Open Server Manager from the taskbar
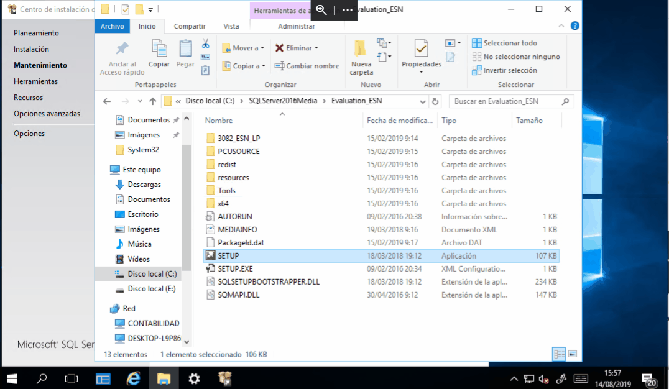 (103, 378)
